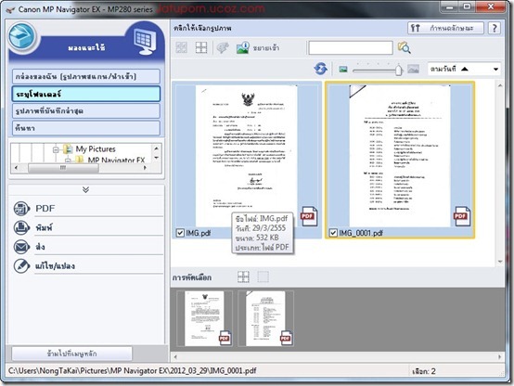This screenshot has height=386, width=514.
Task: Click the double-chevron expander below folder tree
Action: point(86,189)
